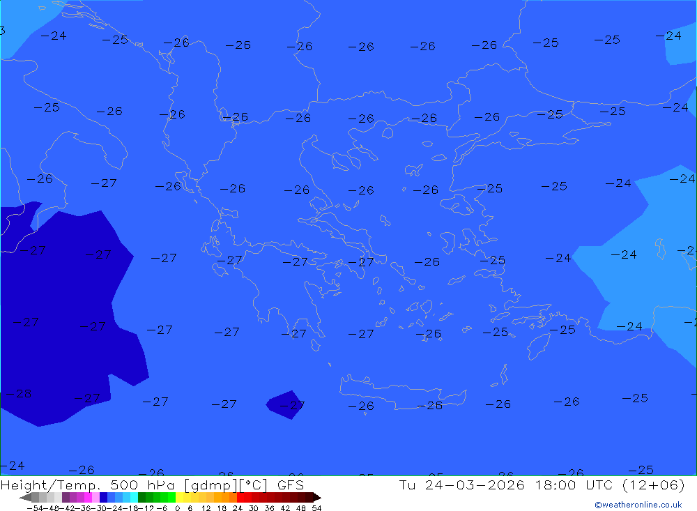The height and width of the screenshot is (511, 697).
Task: Click the Height/Temp. 500 hPa GFS title
Action: 153,485
